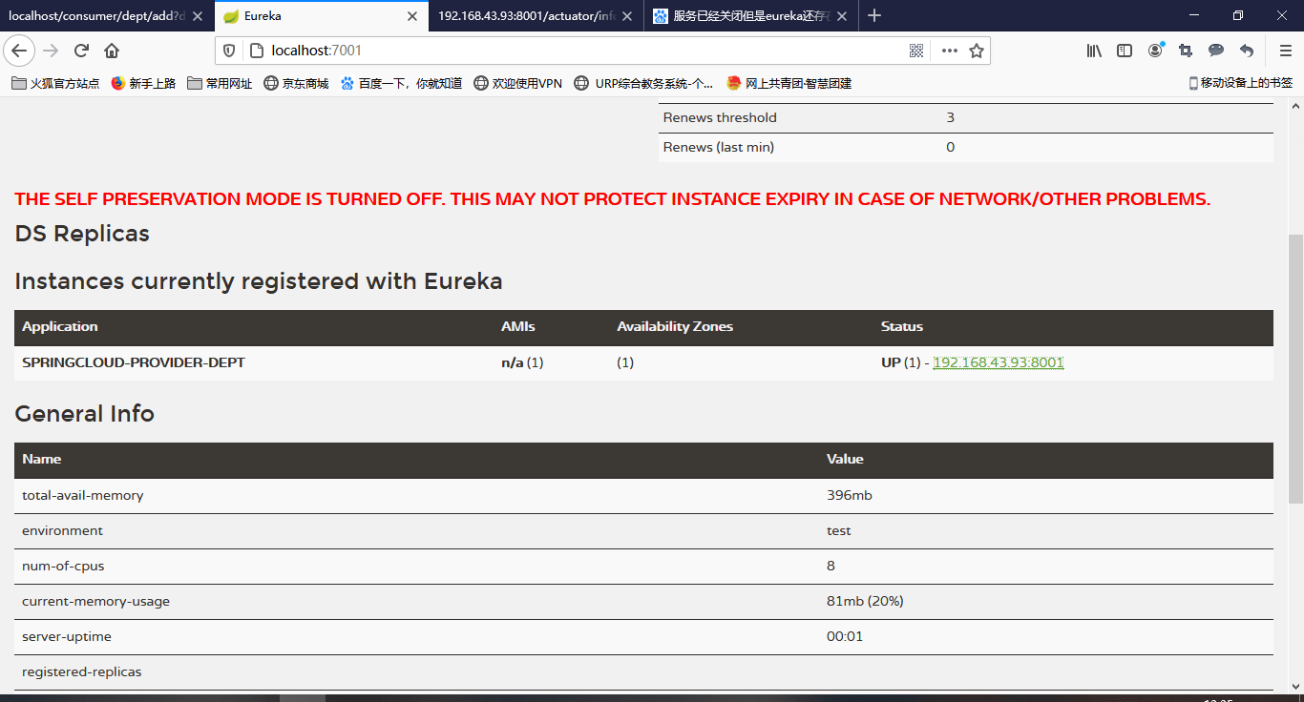
Task: Click the Availability Zones column header
Action: 675,326
